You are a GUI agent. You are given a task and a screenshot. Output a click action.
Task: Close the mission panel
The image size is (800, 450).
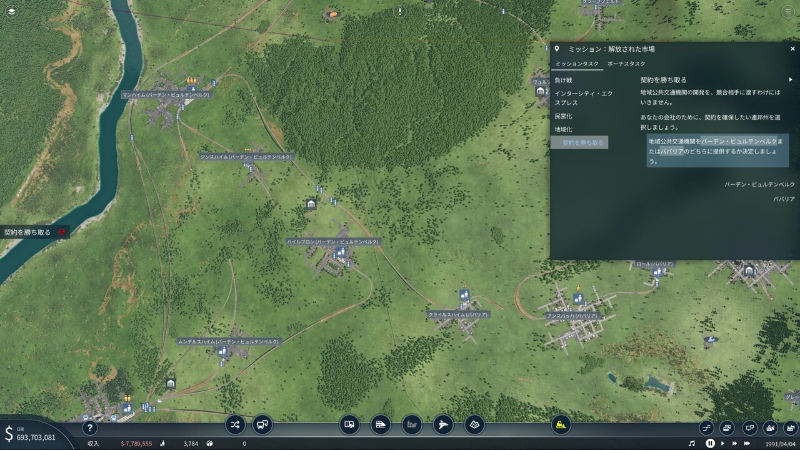pyautogui.click(x=792, y=49)
